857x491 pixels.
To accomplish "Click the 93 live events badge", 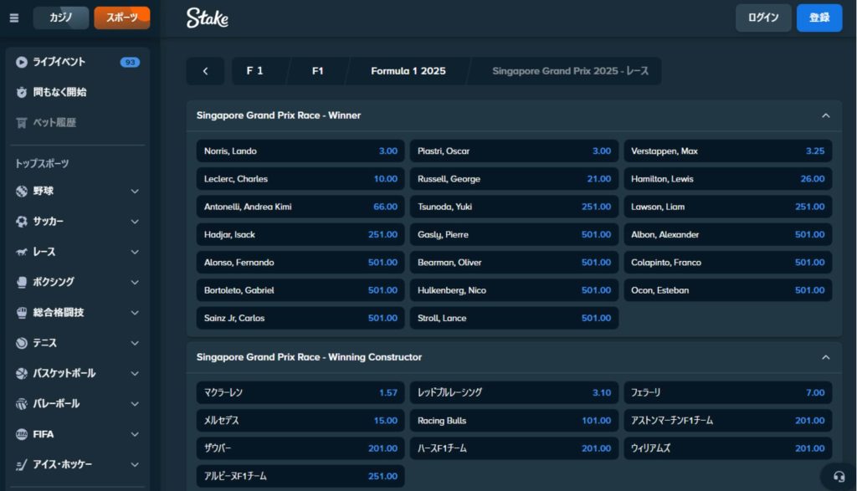I will point(130,62).
